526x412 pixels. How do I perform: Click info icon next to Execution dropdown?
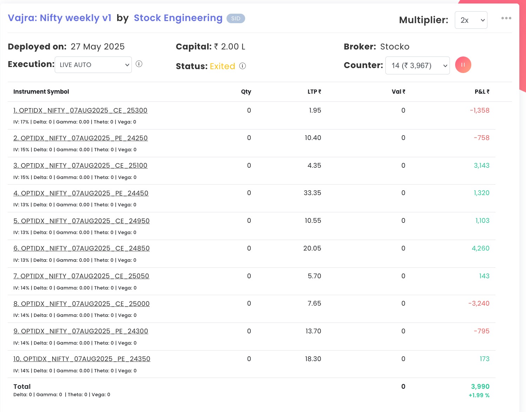(x=139, y=64)
